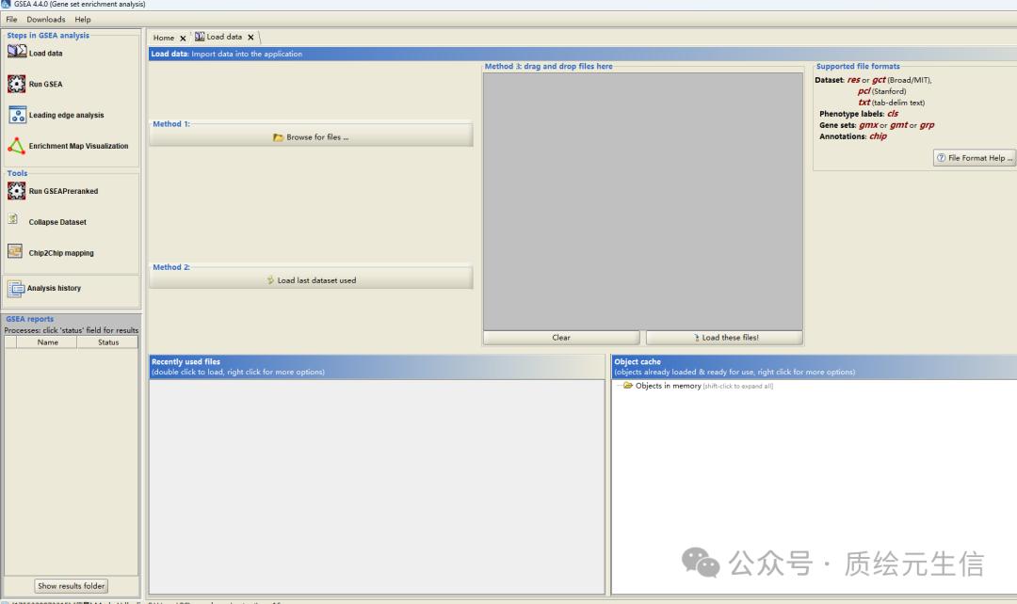Open File Format Help text
The width and height of the screenshot is (1017, 604).
click(980, 158)
